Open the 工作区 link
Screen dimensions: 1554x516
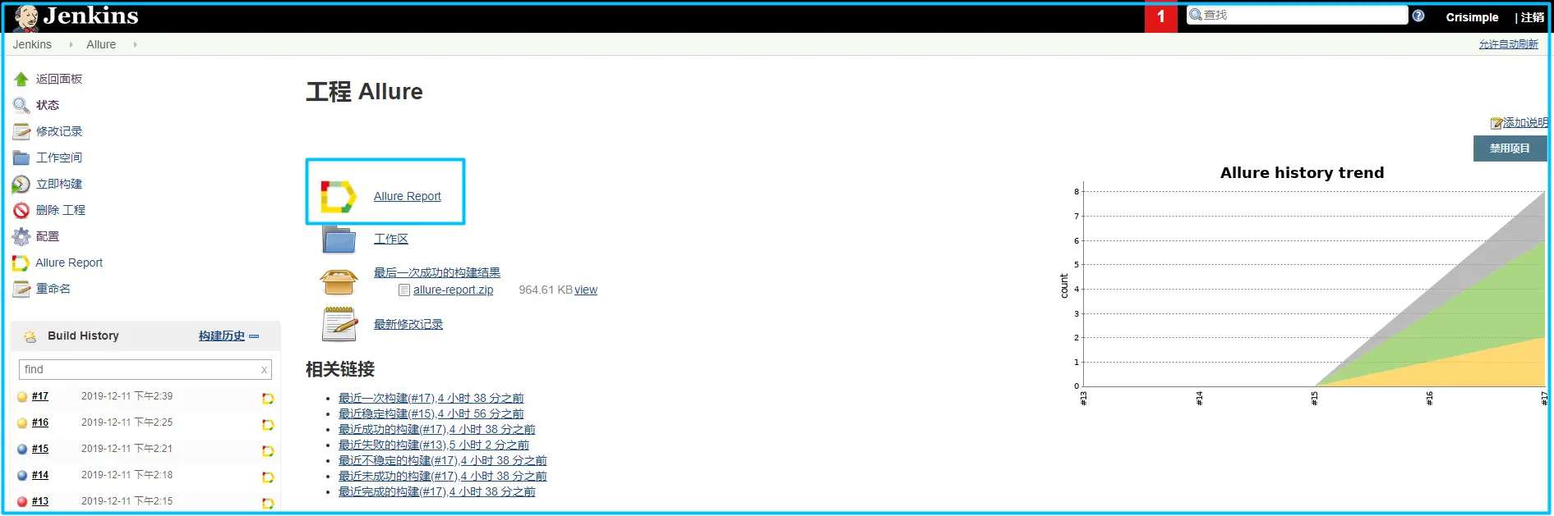tap(391, 239)
